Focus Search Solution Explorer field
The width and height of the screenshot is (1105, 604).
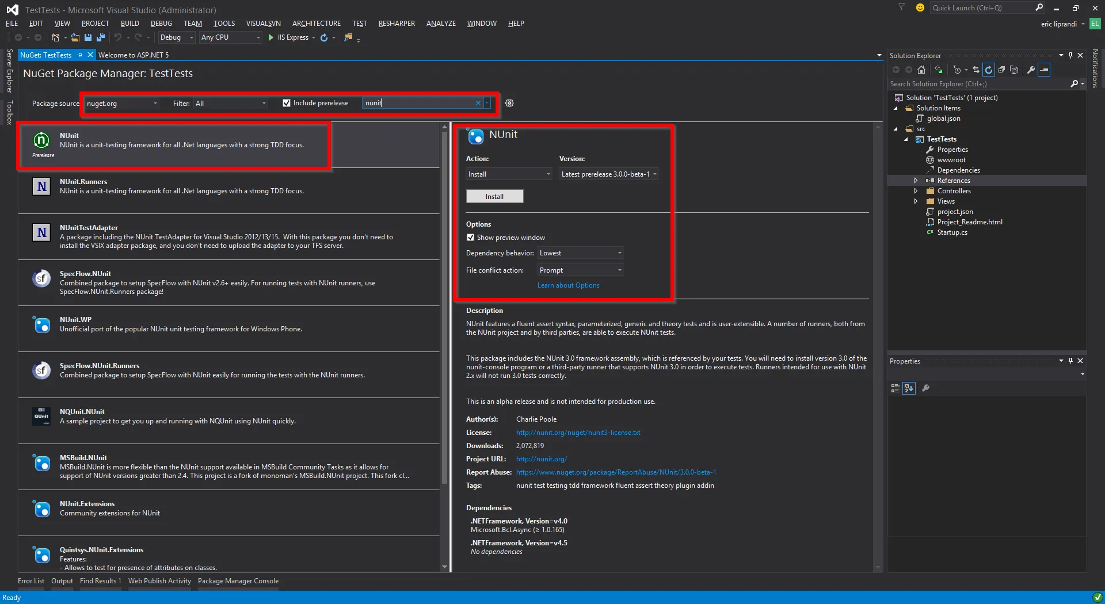coord(978,84)
